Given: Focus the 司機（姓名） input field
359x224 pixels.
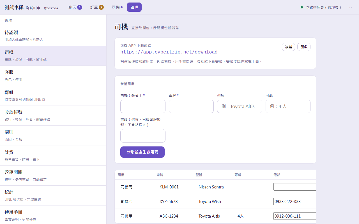Looking at the screenshot, I should point(143,106).
